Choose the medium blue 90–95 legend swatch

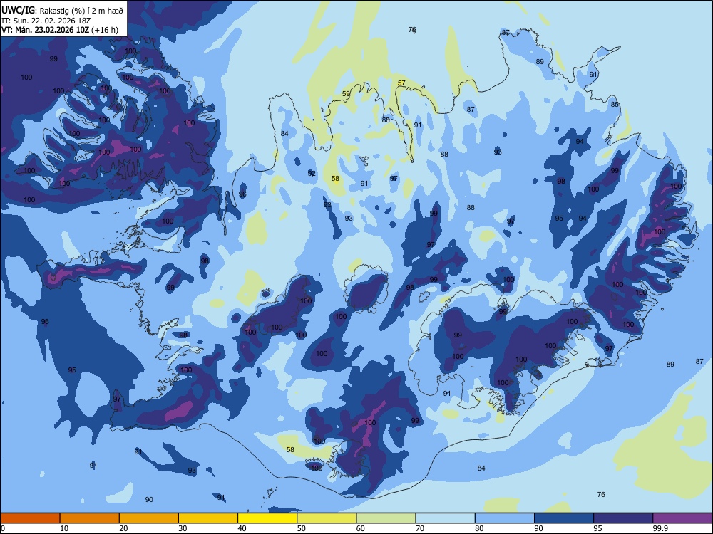pos(564,518)
